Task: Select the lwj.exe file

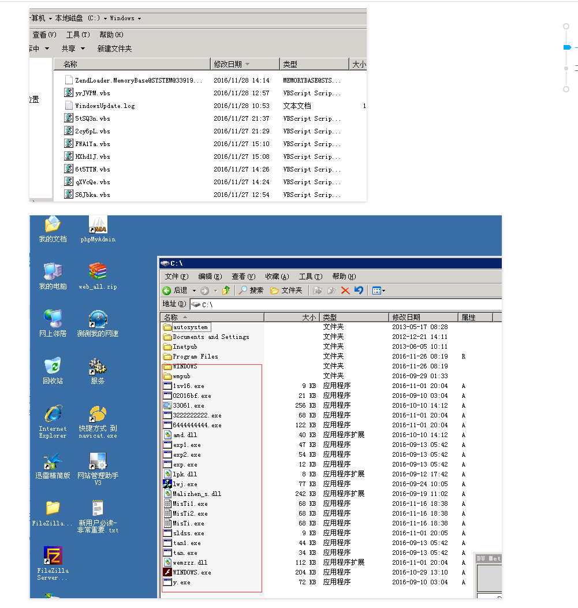Action: point(180,484)
